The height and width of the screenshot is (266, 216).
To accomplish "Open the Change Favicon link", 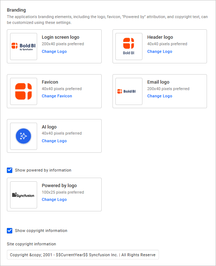I will tap(57, 96).
